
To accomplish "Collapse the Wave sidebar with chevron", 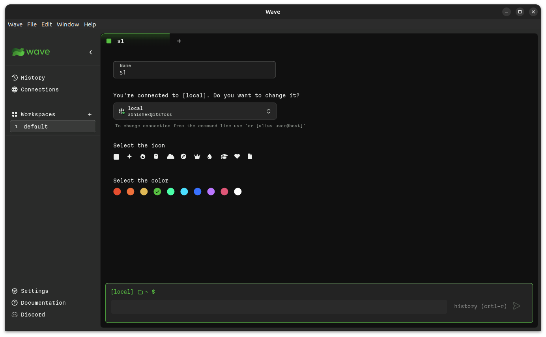I will pos(90,52).
